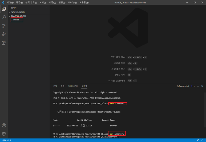Open terminal launch profile dropdown arrow
Viewport: 206px width, 142px height.
click(194, 86)
